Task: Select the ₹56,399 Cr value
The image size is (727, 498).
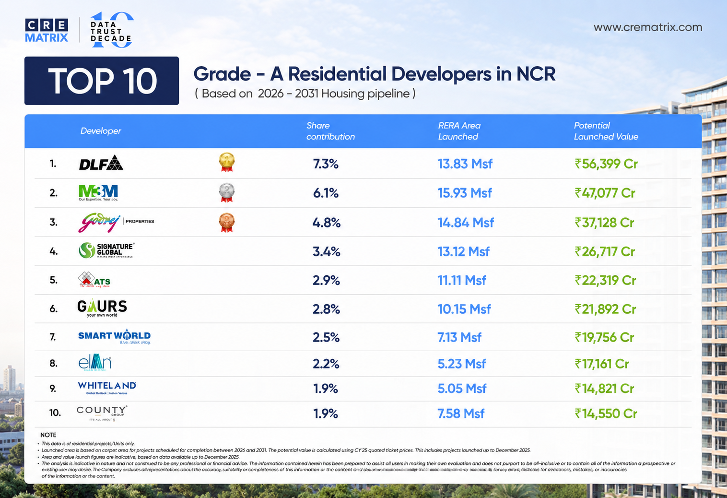Action: 606,164
